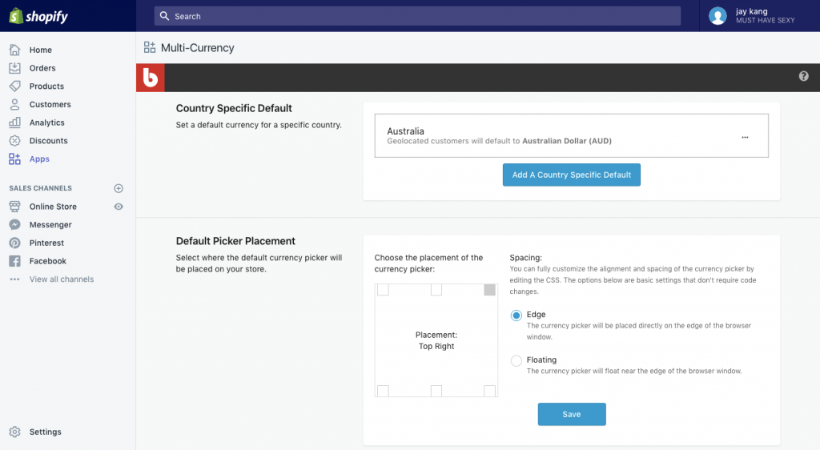
Task: Open Australia row more options menu
Action: tap(745, 137)
